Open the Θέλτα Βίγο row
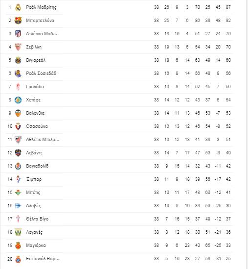This screenshot has height=269, width=248. click(119, 219)
